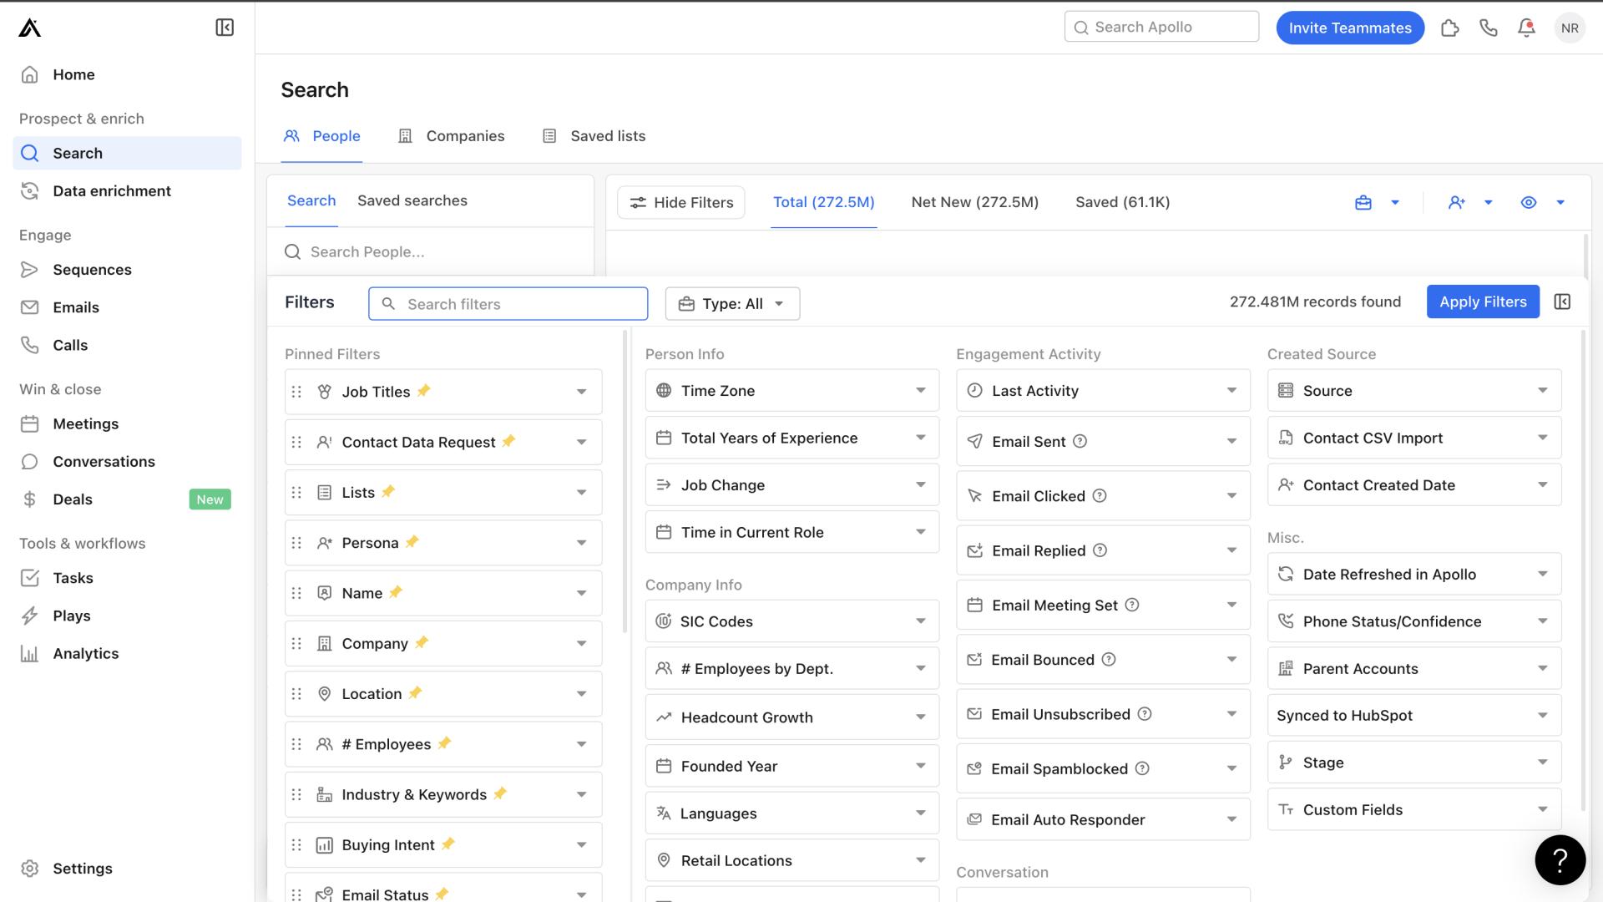The image size is (1603, 902).
Task: Click the notifications bell icon
Action: click(x=1527, y=27)
